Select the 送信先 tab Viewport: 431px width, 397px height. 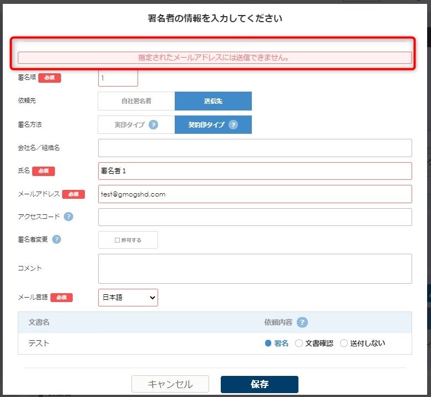pos(213,101)
